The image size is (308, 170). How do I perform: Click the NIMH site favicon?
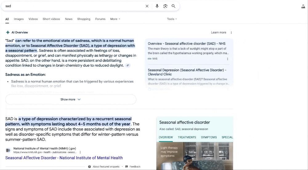[8, 150]
